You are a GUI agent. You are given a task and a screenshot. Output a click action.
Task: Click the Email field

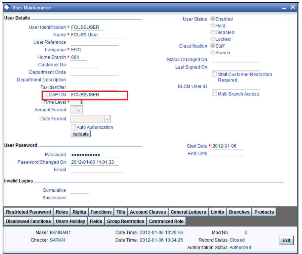point(97,170)
